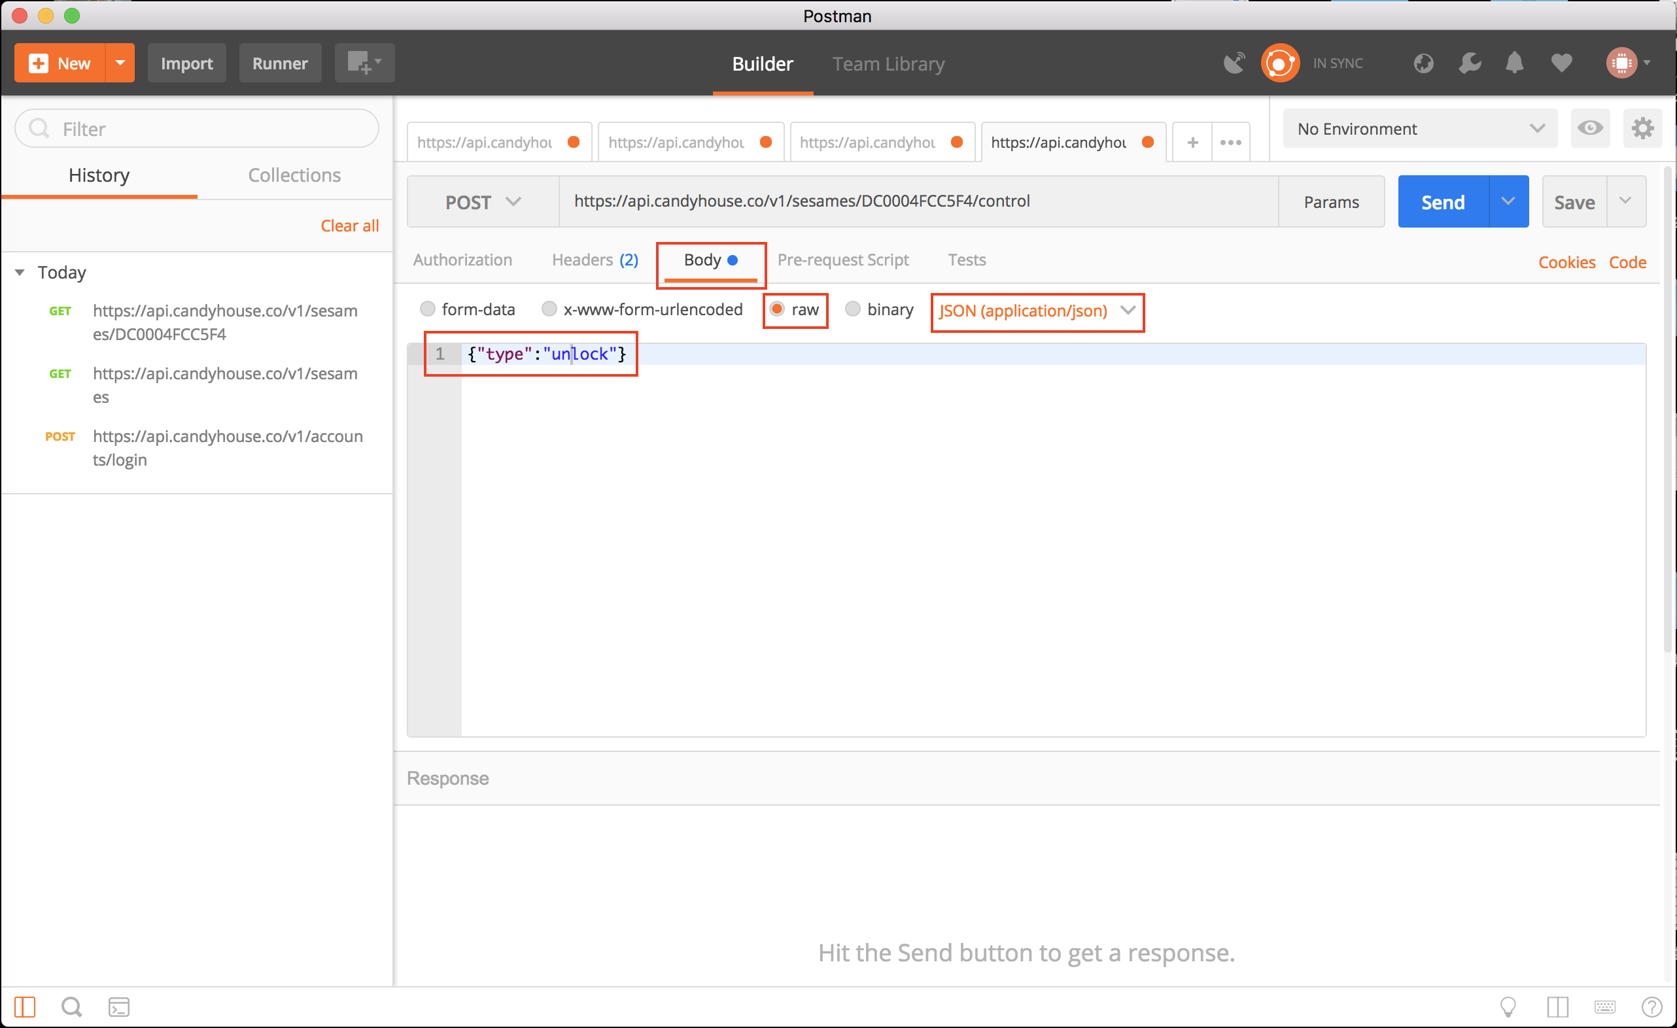
Task: Open the help question mark icon
Action: (1651, 1006)
